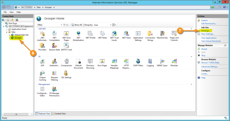Open .NET Compilation settings

click(x=54, y=36)
